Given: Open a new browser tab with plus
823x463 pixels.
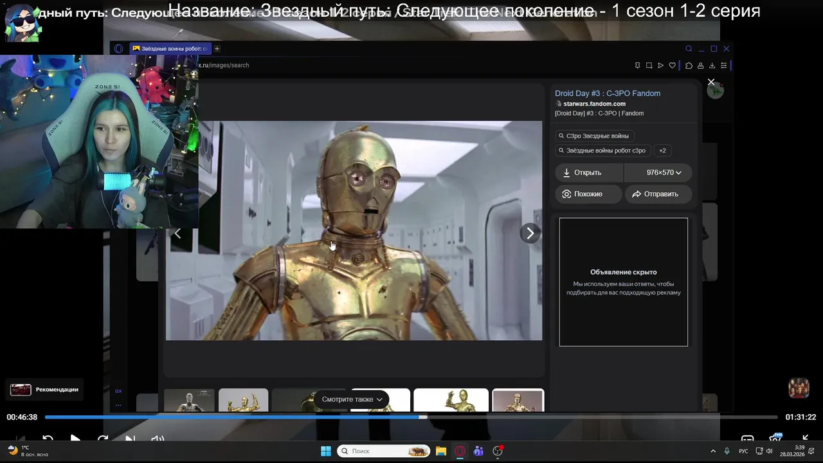Looking at the screenshot, I should tap(217, 49).
